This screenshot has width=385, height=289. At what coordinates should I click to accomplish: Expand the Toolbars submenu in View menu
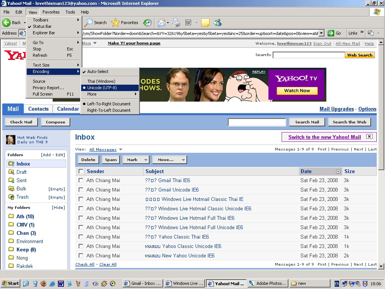[54, 20]
